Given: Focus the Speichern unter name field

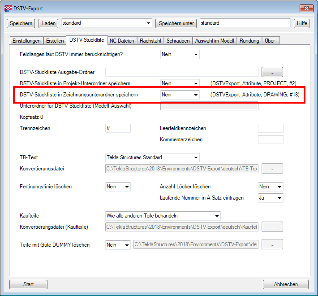Looking at the screenshot, I should point(245,23).
